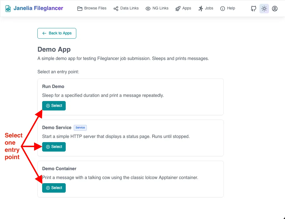Viewport: 285px width, 219px height.
Task: Click the Service badge on Demo Service
Action: (80, 128)
